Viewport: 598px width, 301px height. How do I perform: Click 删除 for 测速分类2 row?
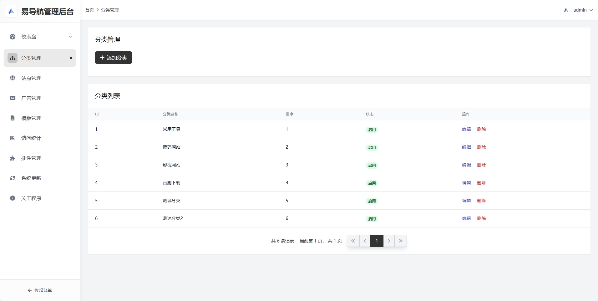click(481, 219)
